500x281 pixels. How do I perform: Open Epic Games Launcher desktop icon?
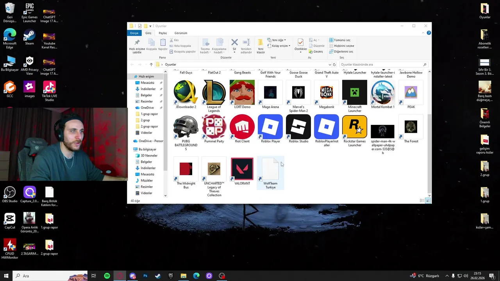[x=29, y=13]
